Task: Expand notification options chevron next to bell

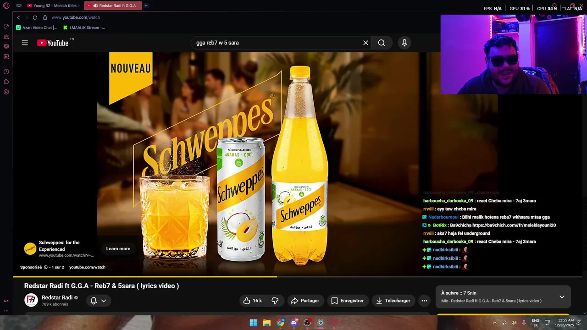Action: (x=104, y=301)
